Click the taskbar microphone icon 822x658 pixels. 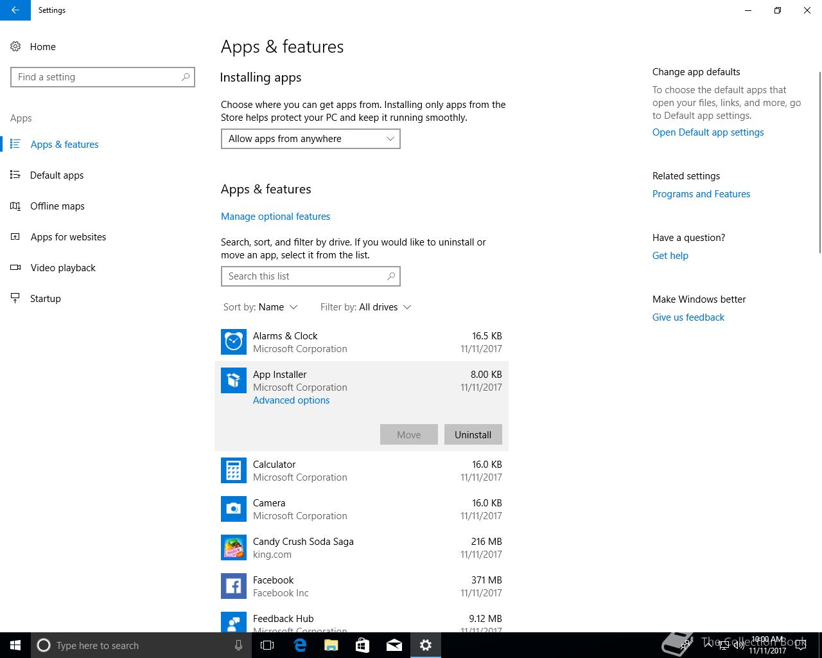[x=238, y=645]
